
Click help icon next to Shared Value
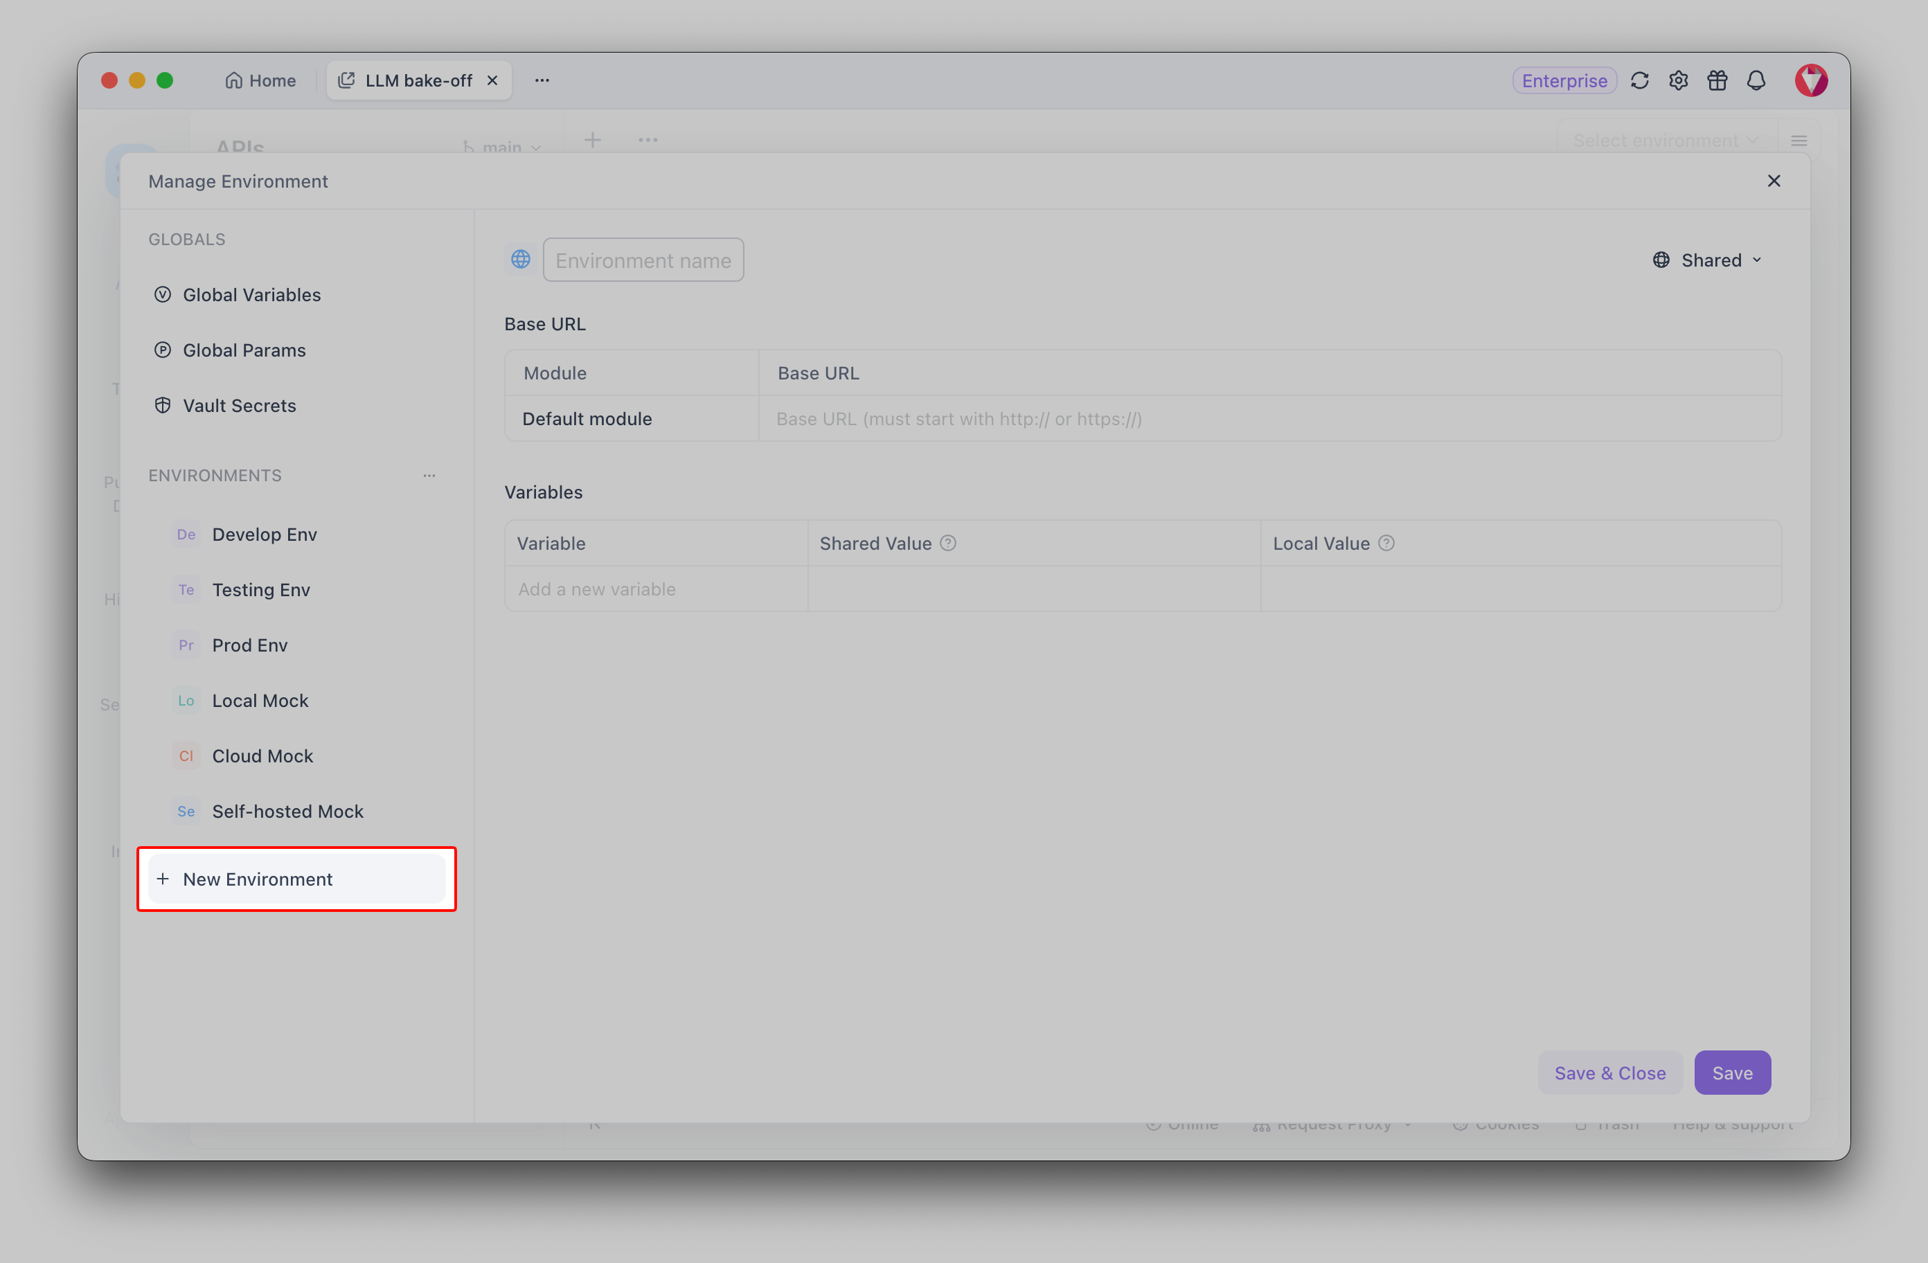948,543
